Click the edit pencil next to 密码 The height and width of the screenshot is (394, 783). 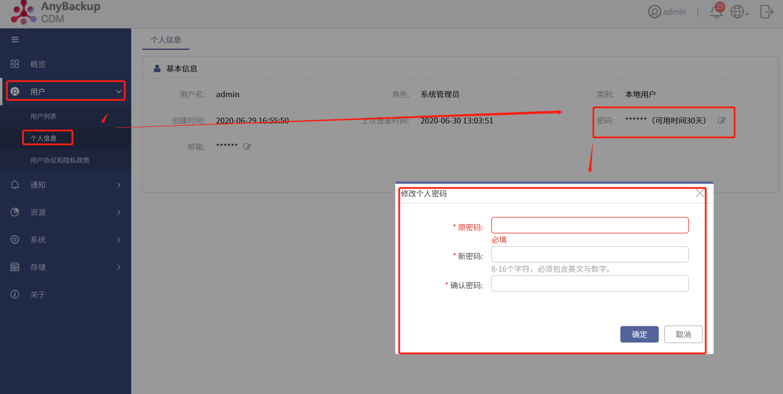[x=722, y=121]
